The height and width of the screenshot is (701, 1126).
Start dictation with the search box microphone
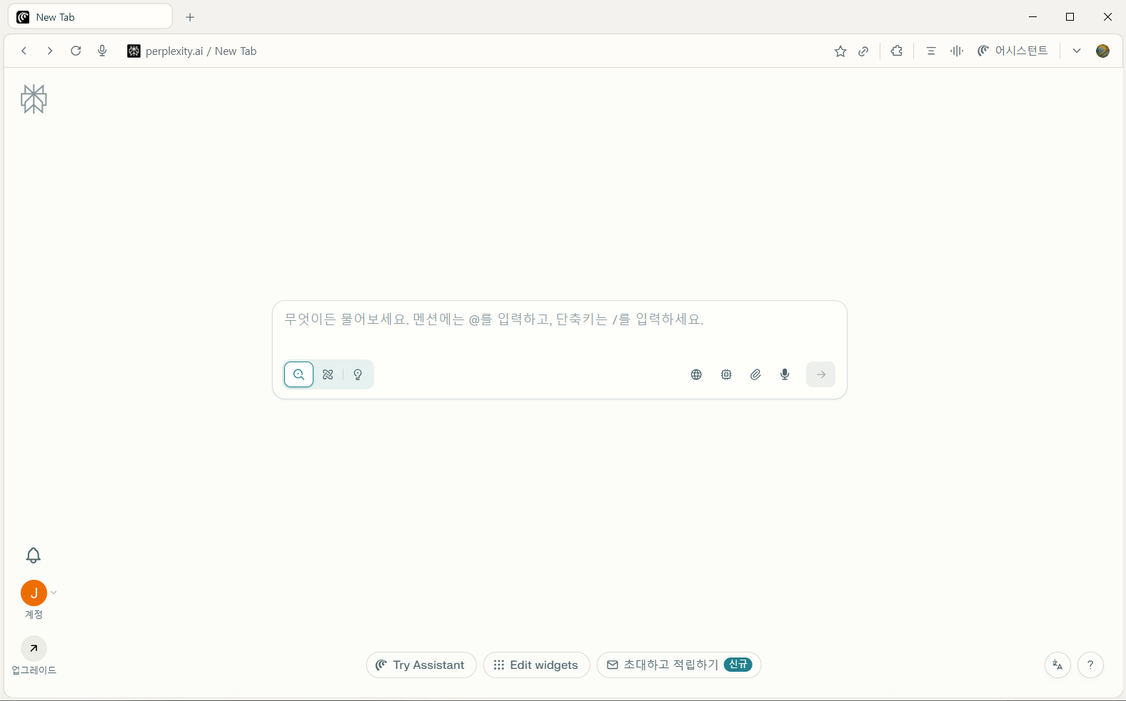coord(785,374)
